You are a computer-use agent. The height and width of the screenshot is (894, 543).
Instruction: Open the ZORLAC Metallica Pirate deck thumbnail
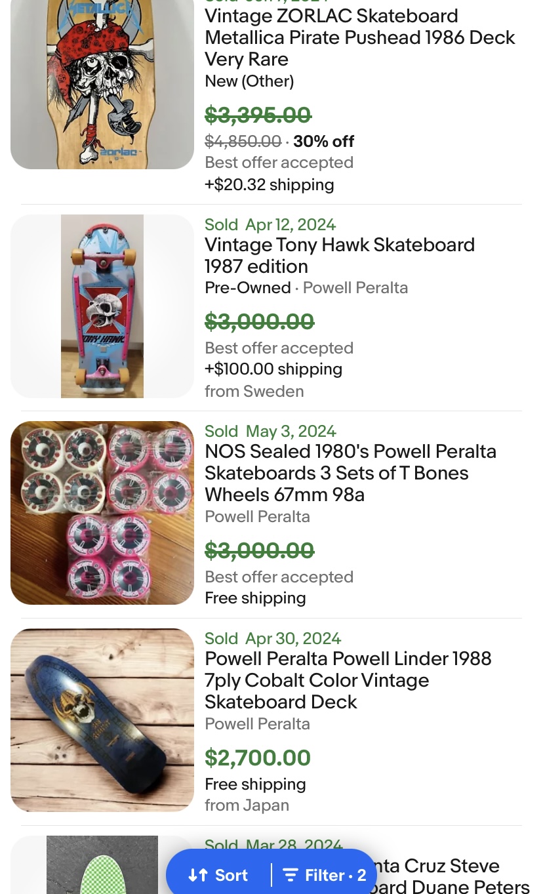(x=102, y=84)
